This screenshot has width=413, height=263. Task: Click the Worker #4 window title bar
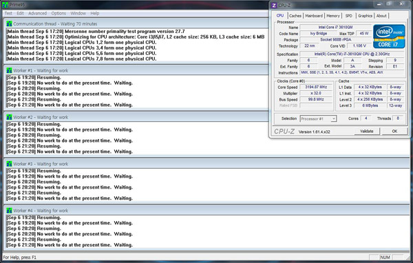(206, 210)
